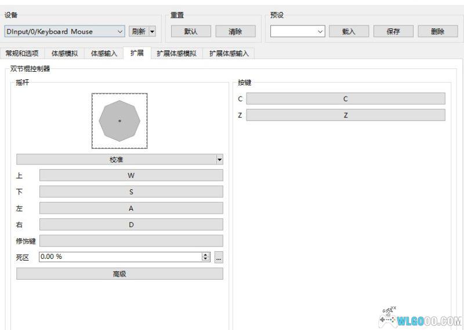
Task: Open the 预设 preset combo box
Action: pos(298,31)
